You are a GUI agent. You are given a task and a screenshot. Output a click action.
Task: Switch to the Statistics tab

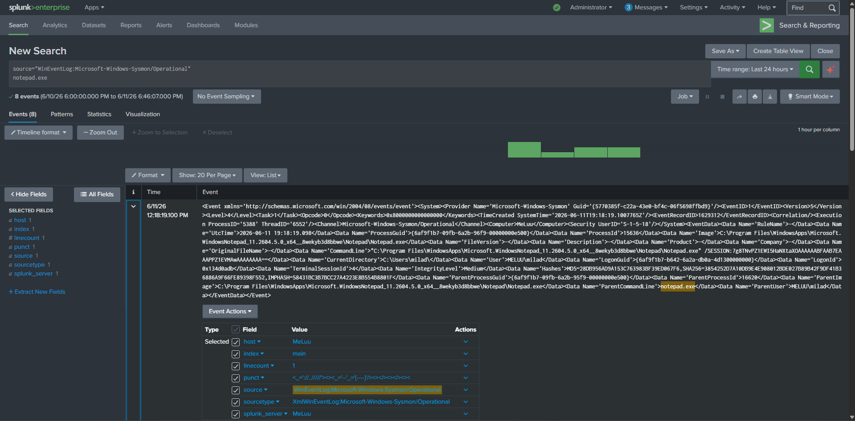tap(99, 114)
